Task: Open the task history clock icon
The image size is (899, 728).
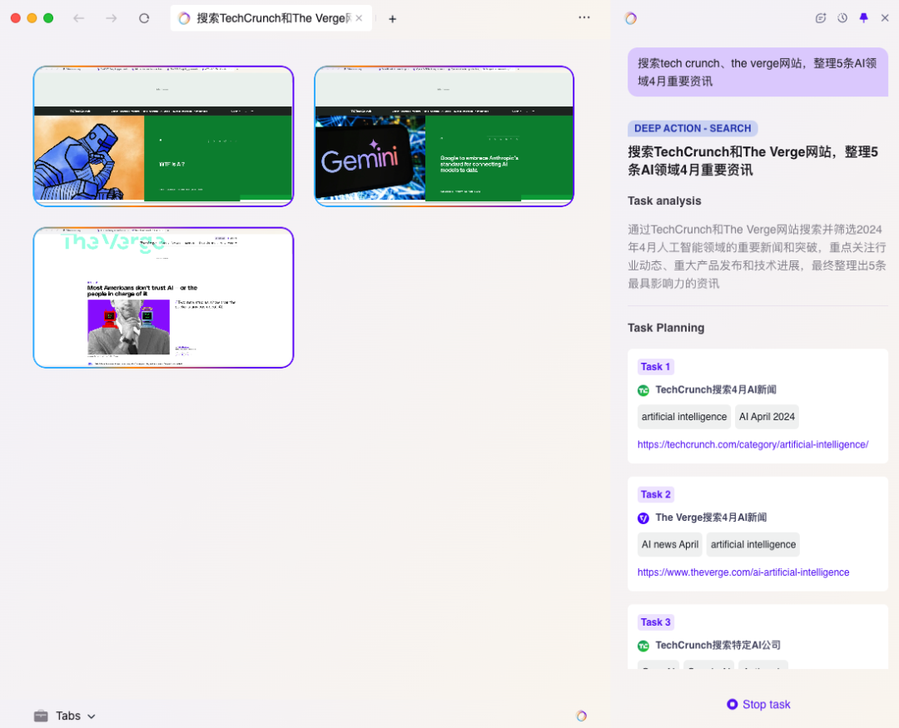Action: pos(842,18)
